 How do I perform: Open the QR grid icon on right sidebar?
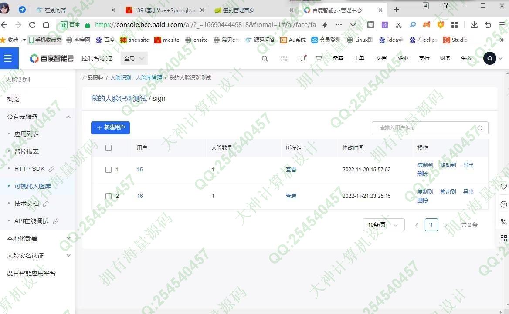503,238
